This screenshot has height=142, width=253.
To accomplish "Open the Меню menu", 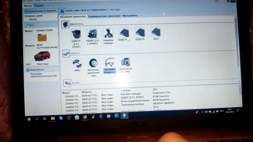I will [x=28, y=6].
